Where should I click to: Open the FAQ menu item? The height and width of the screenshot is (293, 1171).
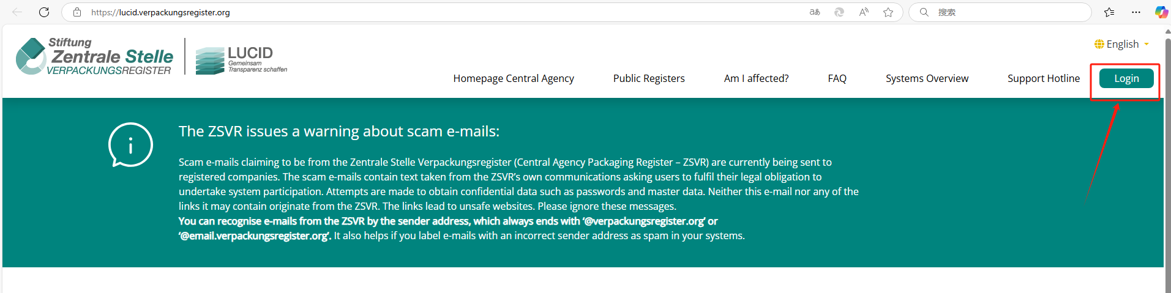(837, 78)
